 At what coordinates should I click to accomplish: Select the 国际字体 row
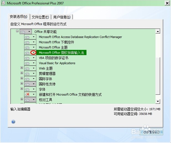click(45, 79)
